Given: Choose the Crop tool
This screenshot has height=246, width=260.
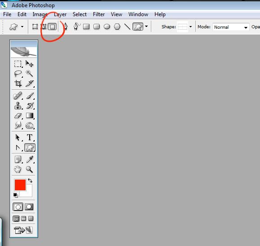Looking at the screenshot, I should point(18,83).
